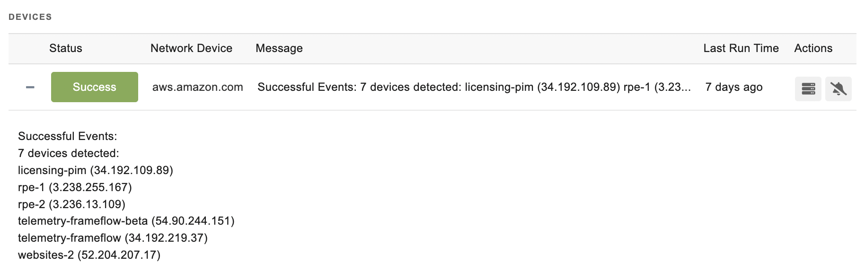This screenshot has height=263, width=865.
Task: Click the 7 days ago timestamp
Action: tap(734, 87)
